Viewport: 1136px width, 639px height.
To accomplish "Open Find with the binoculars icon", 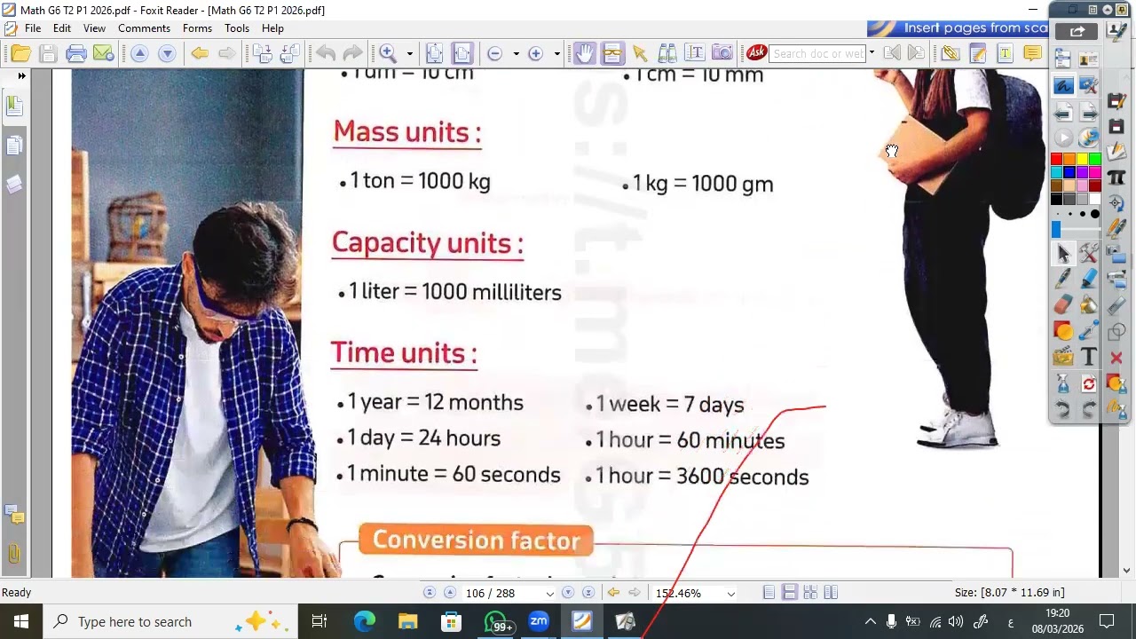I will pos(667,54).
